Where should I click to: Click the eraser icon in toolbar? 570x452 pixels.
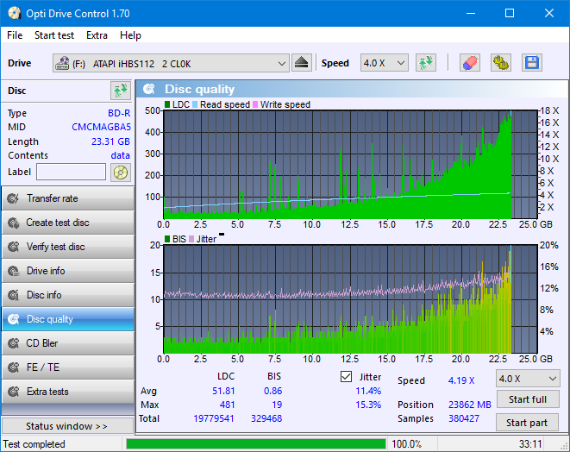coord(470,63)
